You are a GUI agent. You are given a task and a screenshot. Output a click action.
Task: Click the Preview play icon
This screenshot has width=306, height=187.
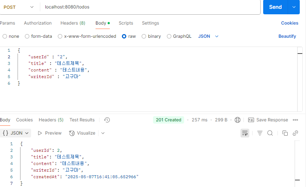(40, 133)
